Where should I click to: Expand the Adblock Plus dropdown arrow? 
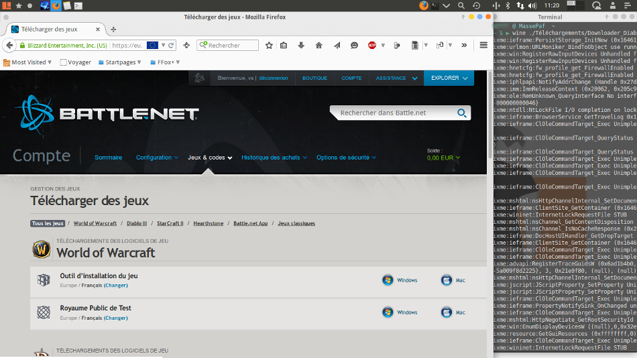[x=383, y=45]
